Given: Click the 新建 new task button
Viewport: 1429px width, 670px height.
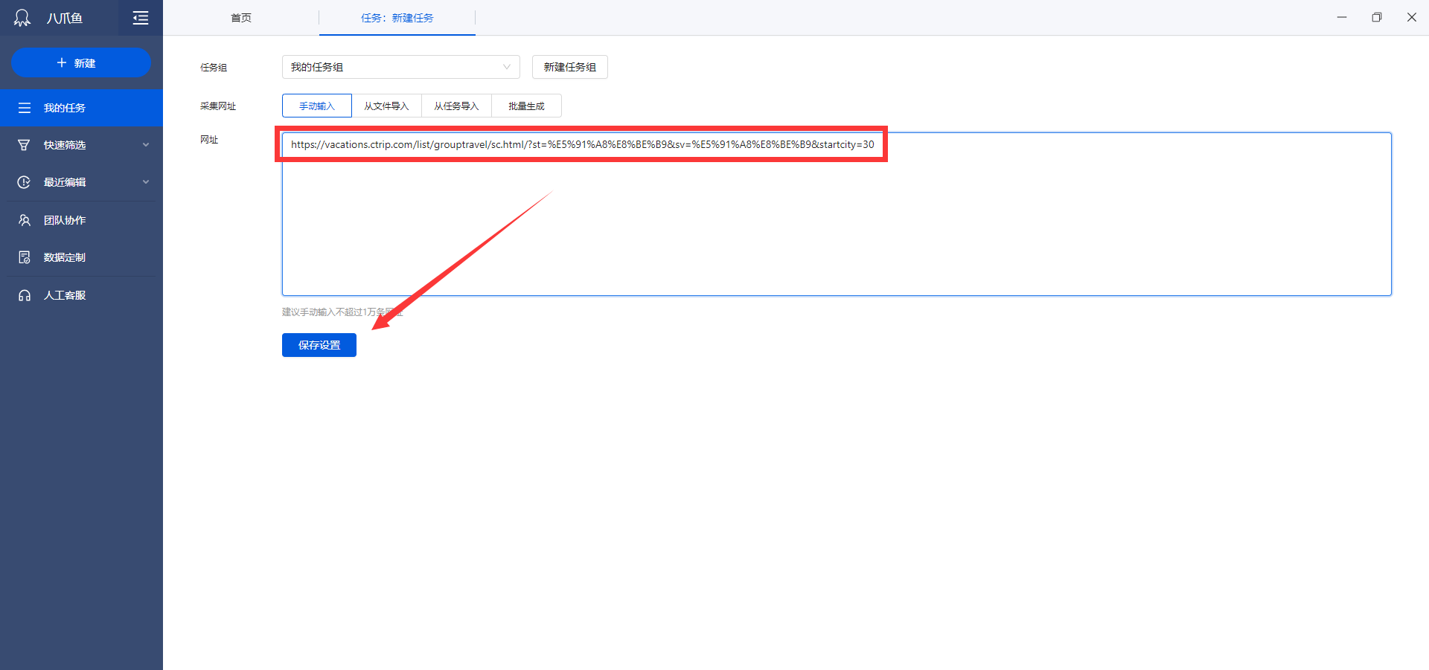Looking at the screenshot, I should [81, 62].
